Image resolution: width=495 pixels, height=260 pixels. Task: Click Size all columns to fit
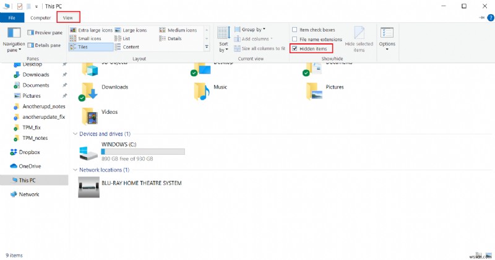pyautogui.click(x=259, y=48)
